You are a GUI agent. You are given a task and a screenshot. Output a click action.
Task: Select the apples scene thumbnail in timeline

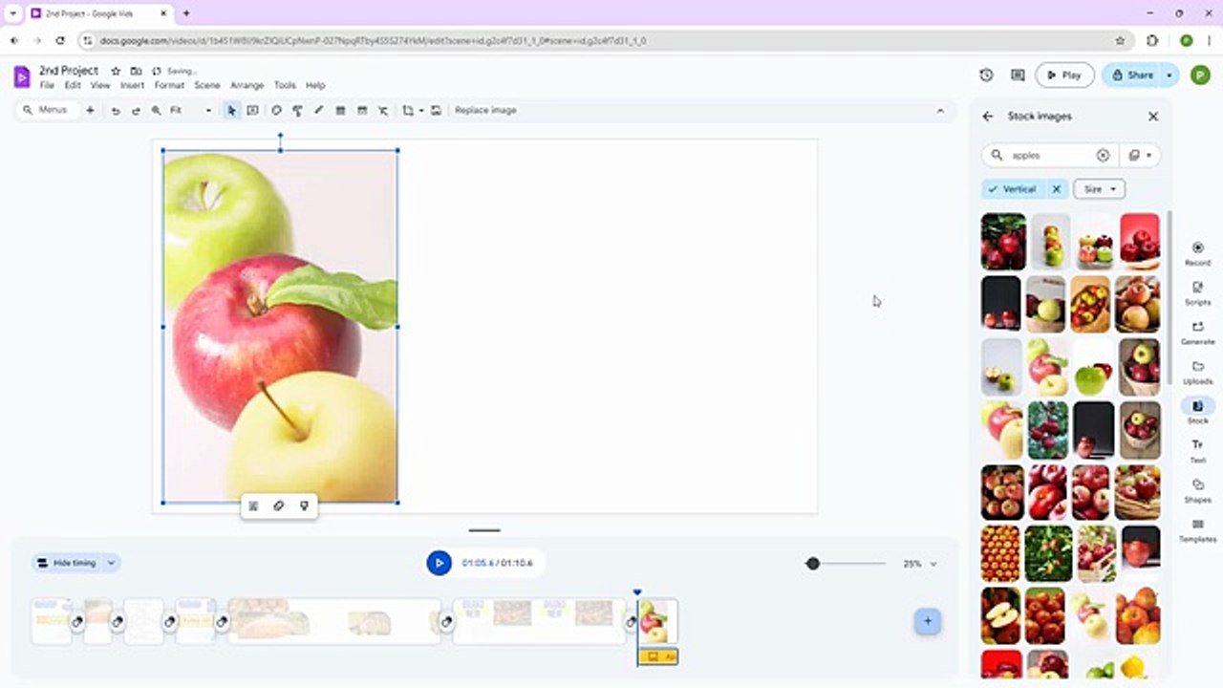point(657,621)
